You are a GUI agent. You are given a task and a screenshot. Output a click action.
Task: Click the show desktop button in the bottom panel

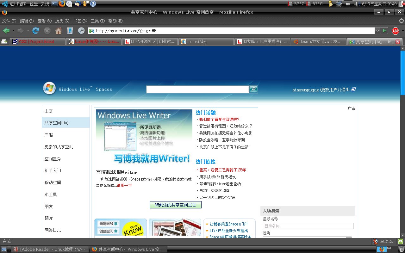point(4,249)
